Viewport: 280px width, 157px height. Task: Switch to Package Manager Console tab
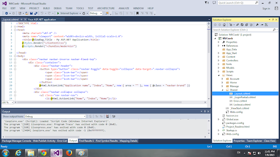pyautogui.click(x=17, y=141)
